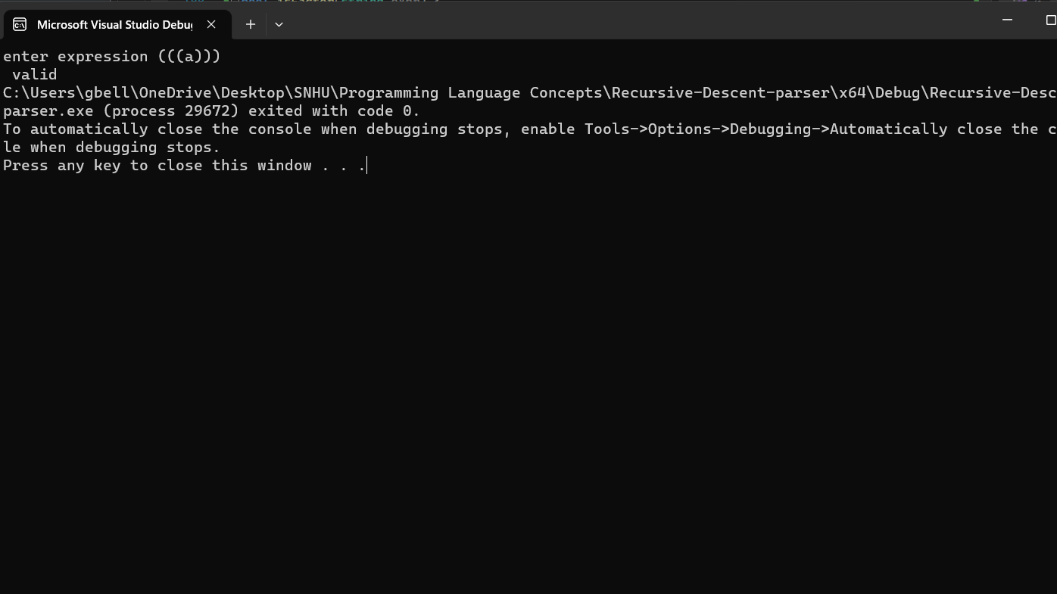Click the word valid in the console output
Screen dimensions: 1057x594
pos(34,74)
